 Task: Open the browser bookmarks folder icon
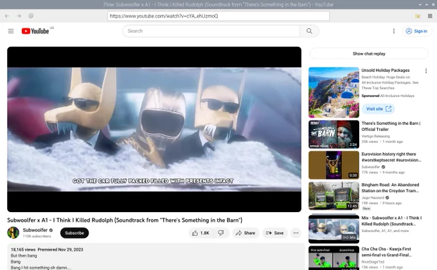(418, 16)
